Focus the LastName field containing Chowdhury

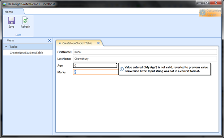click(145, 59)
